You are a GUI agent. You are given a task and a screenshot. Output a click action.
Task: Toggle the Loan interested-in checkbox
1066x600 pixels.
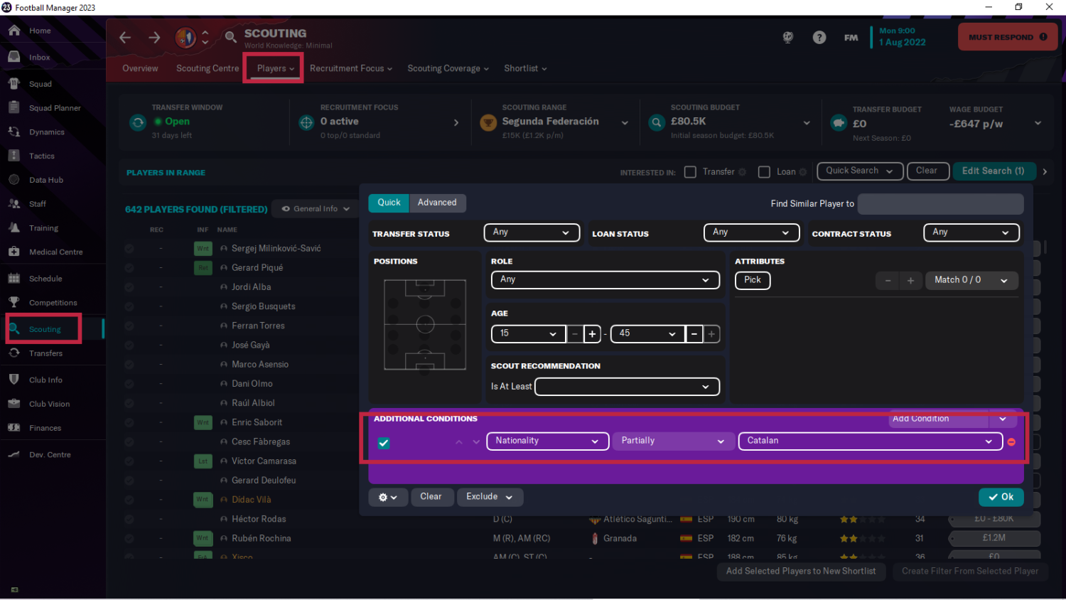pyautogui.click(x=764, y=172)
